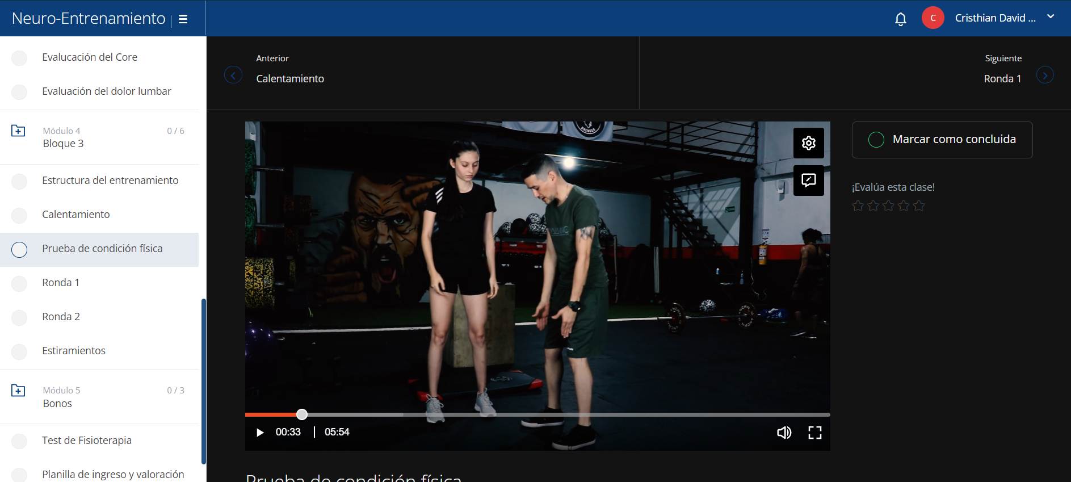Viewport: 1071px width, 482px height.
Task: Mute the video volume speaker icon
Action: point(784,433)
